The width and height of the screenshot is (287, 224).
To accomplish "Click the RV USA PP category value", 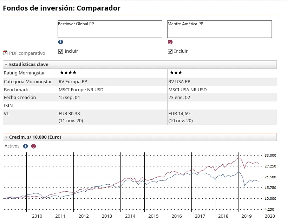I will (x=179, y=82).
